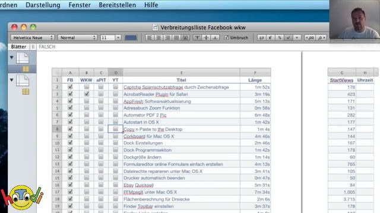This screenshot has height=213, width=380.
Task: Open more cell formats dropdown arrow
Action: pos(297,38)
